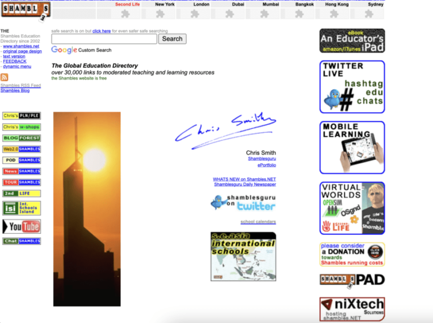The image size is (433, 323).
Task: Open the shamblesguru on Twitter badge
Action: coord(243,203)
